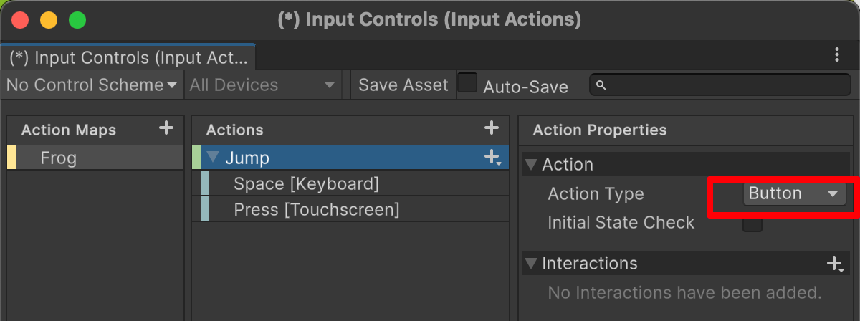Screen dimensions: 860x321
Task: Click the green macOS zoom button
Action: 77,20
